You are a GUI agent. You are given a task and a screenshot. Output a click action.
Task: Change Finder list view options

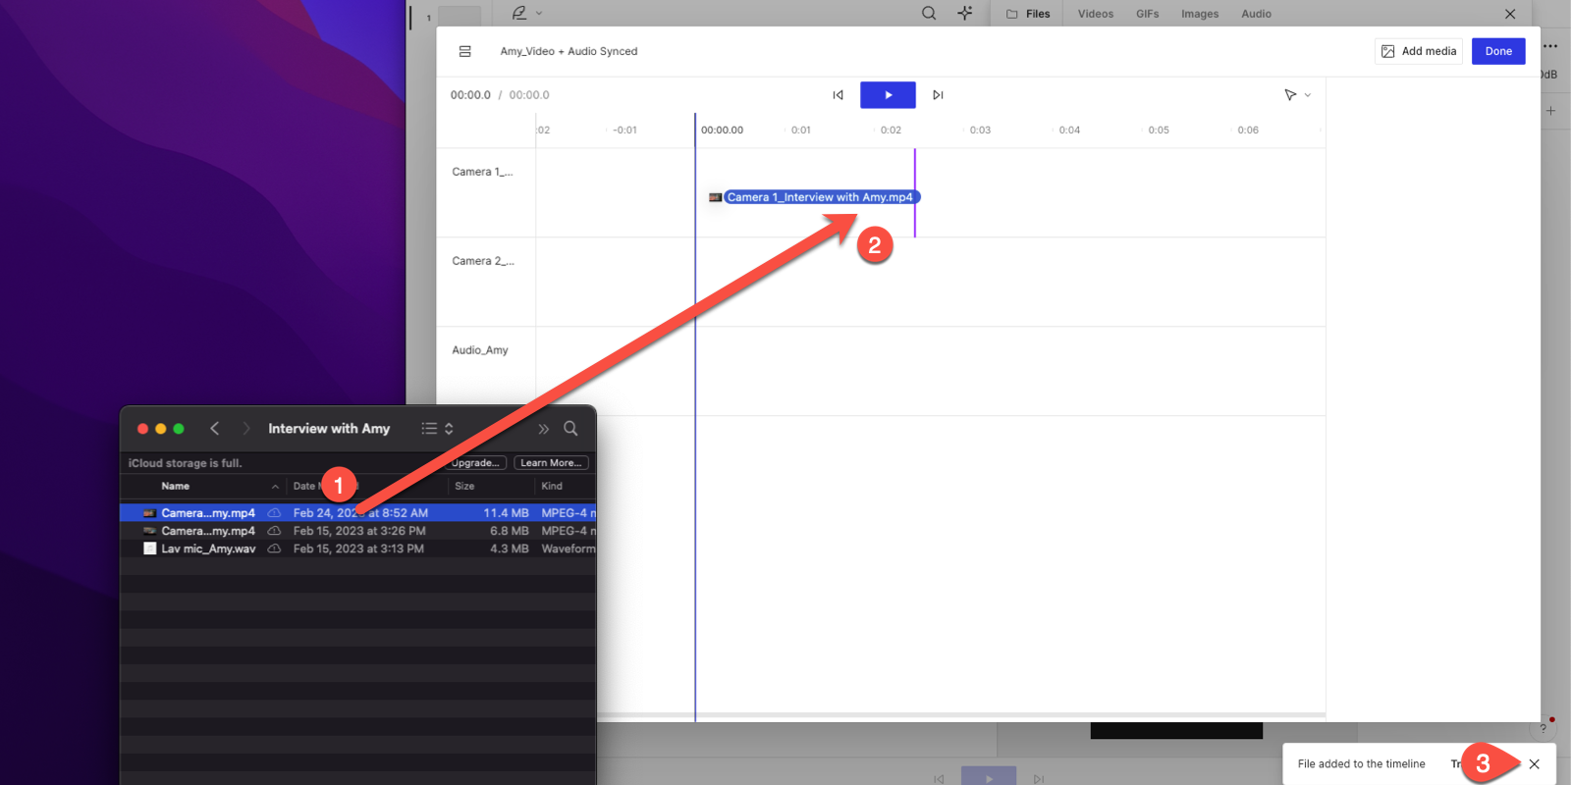[x=437, y=429]
